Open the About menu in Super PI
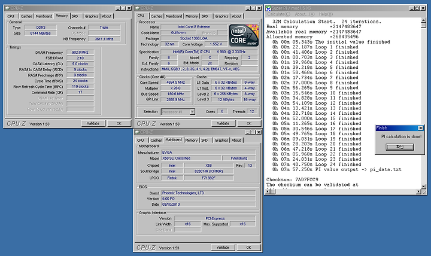The width and height of the screenshot is (431, 256). (x=305, y=14)
